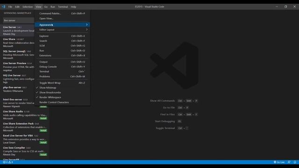Image resolution: width=299 pixels, height=168 pixels.
Task: Open the html-live-server extension entry
Action: pyautogui.click(x=17, y=103)
